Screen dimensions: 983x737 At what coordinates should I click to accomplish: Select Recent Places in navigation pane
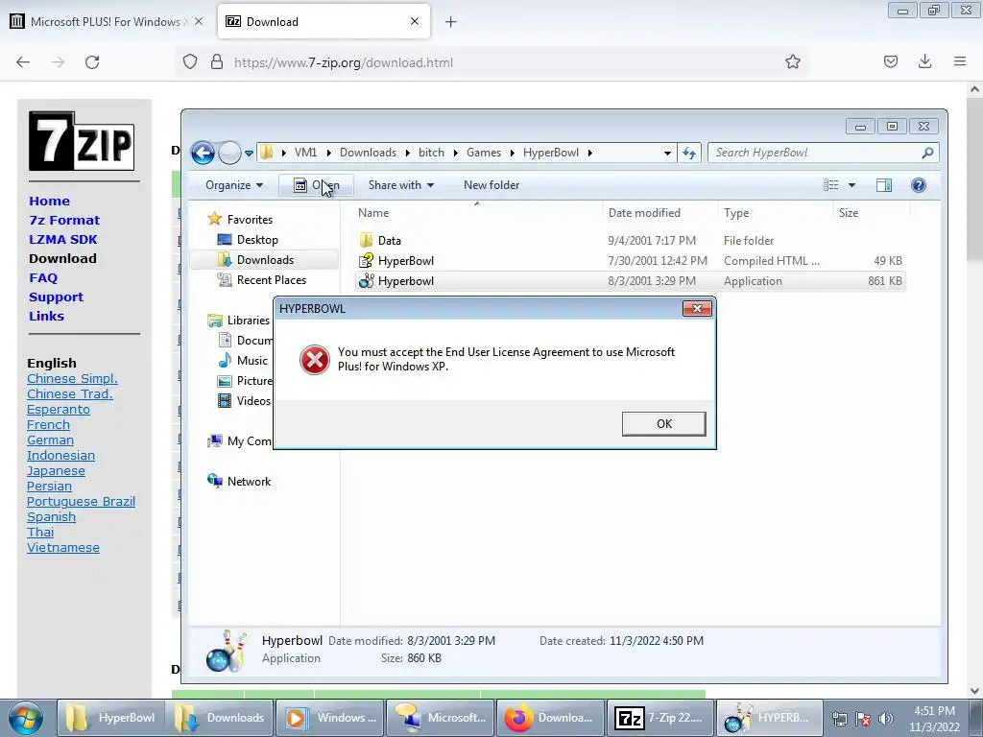(x=261, y=280)
